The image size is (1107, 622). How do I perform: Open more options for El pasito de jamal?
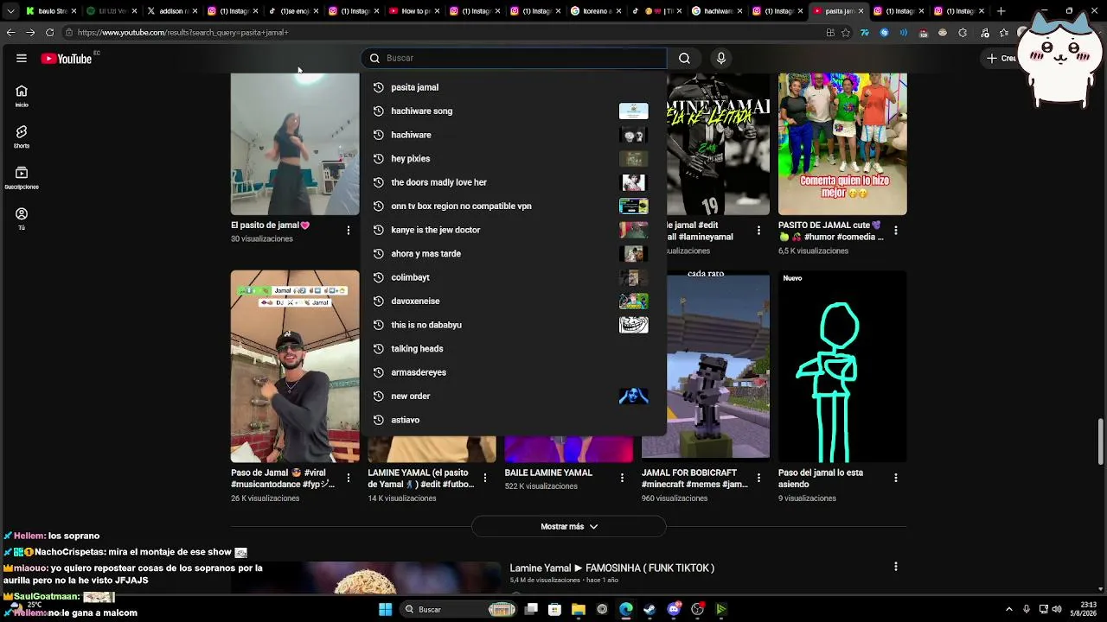(x=349, y=231)
